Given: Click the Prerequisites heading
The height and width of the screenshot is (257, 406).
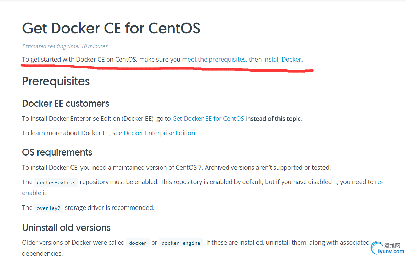Looking at the screenshot, I should [56, 81].
